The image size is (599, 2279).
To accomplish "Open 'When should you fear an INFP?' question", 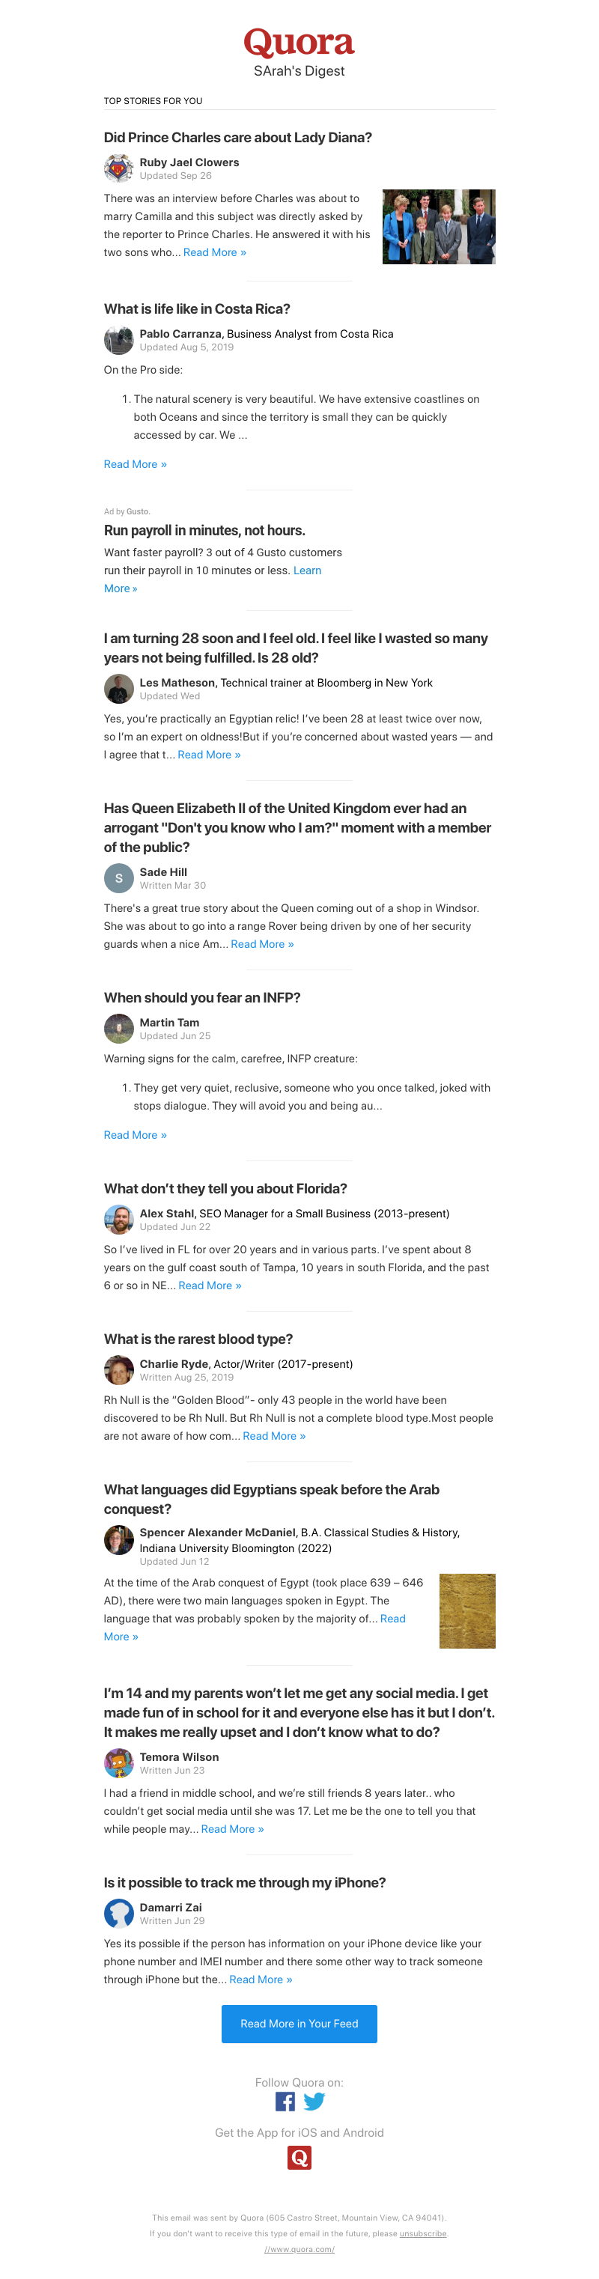I will (x=201, y=997).
